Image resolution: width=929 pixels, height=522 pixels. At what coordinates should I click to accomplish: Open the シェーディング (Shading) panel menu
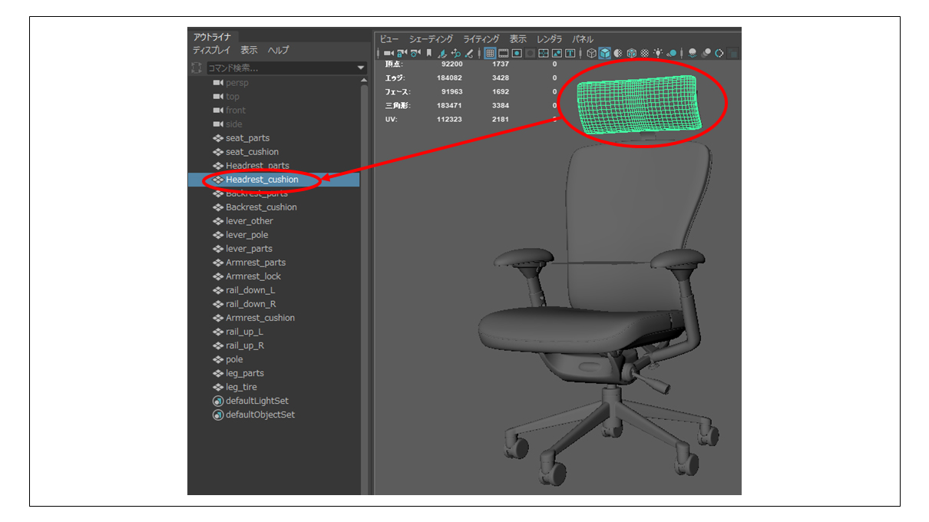431,38
